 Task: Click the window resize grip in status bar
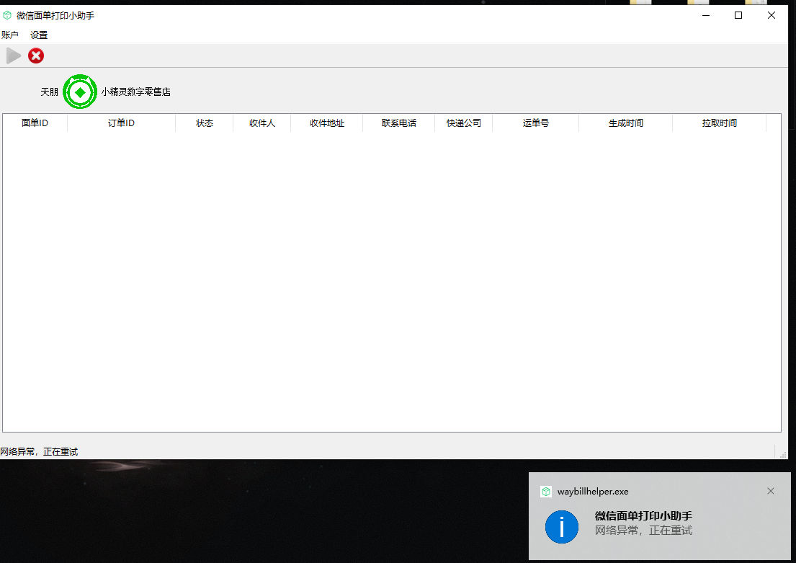783,454
